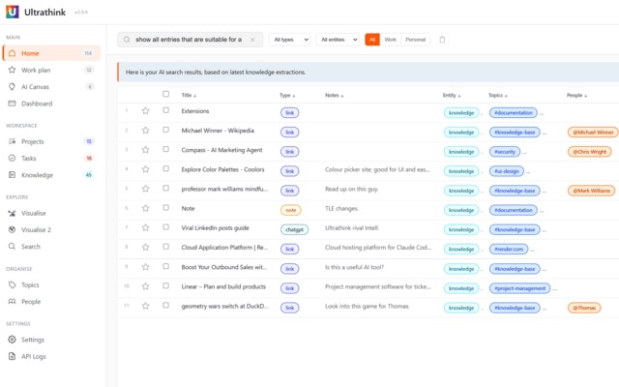
Task: Click the #ui-design topic tag
Action: (507, 171)
